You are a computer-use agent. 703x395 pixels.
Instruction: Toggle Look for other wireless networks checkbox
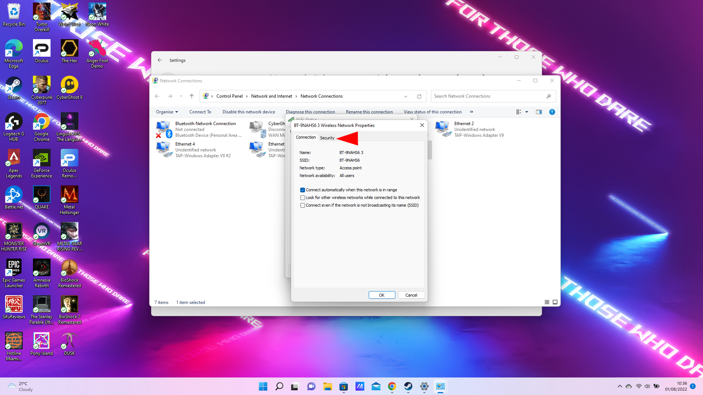303,198
